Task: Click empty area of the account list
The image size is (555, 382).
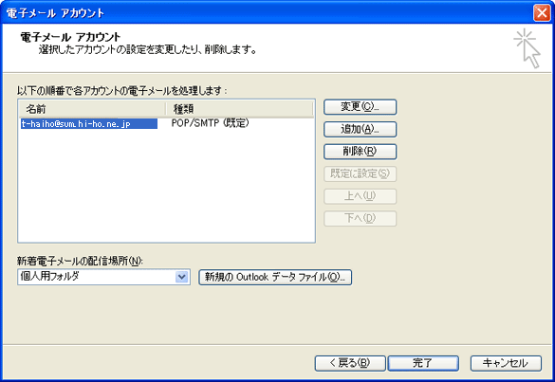Action: [166, 184]
